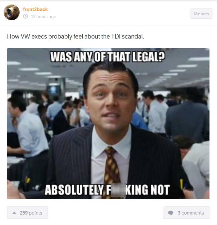Screen dimensions: 217x225
Task: Click the 259 points button
Action: click(x=27, y=213)
